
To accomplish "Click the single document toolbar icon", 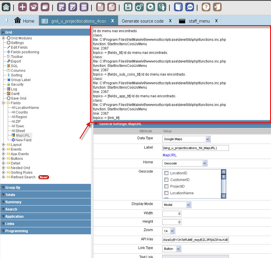I will pos(100,7).
